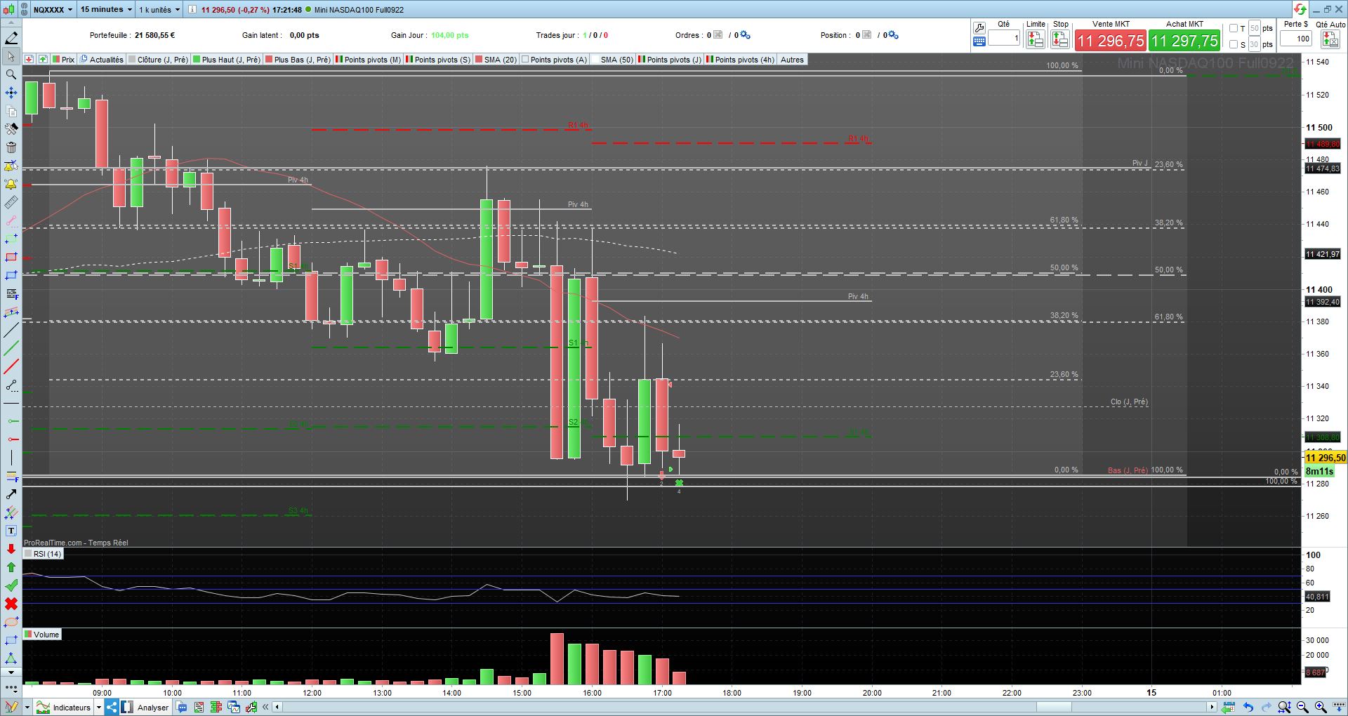Select the ruler measurement tool
The width and height of the screenshot is (1348, 716).
(11, 202)
